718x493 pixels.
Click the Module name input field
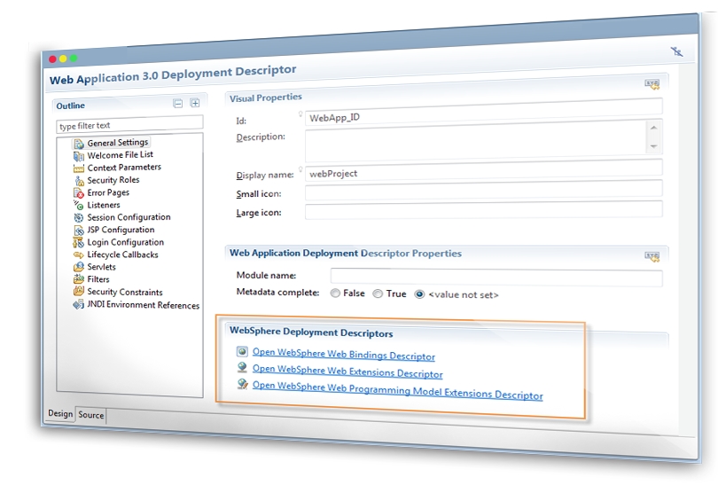click(496, 277)
